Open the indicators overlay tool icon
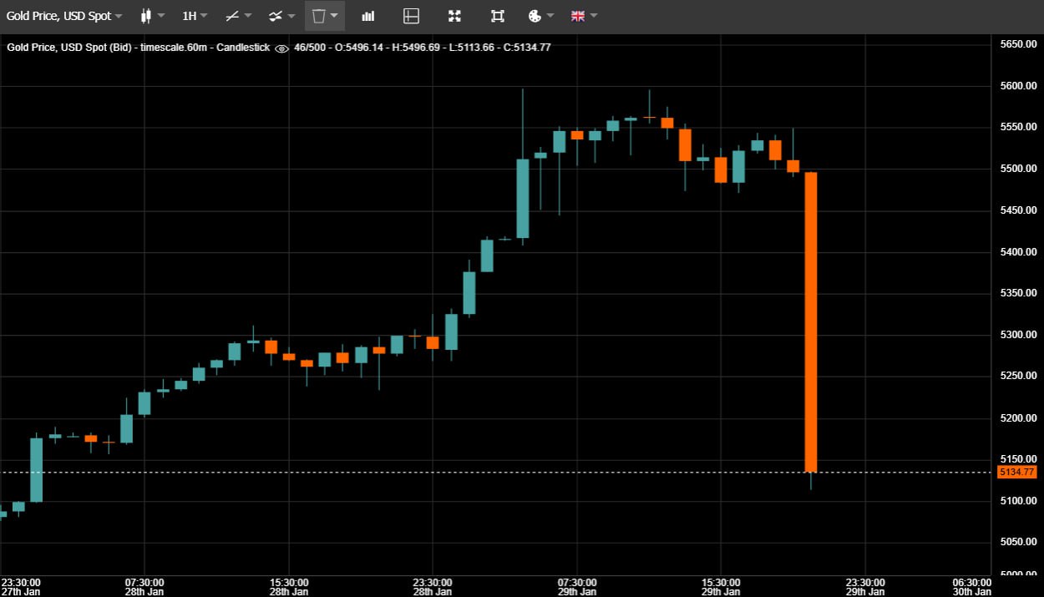Viewport: 1044px width, 597px height. tap(275, 16)
